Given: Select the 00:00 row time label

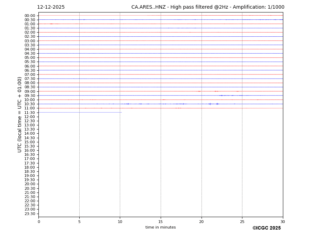Looking at the screenshot, I should click(30, 16).
